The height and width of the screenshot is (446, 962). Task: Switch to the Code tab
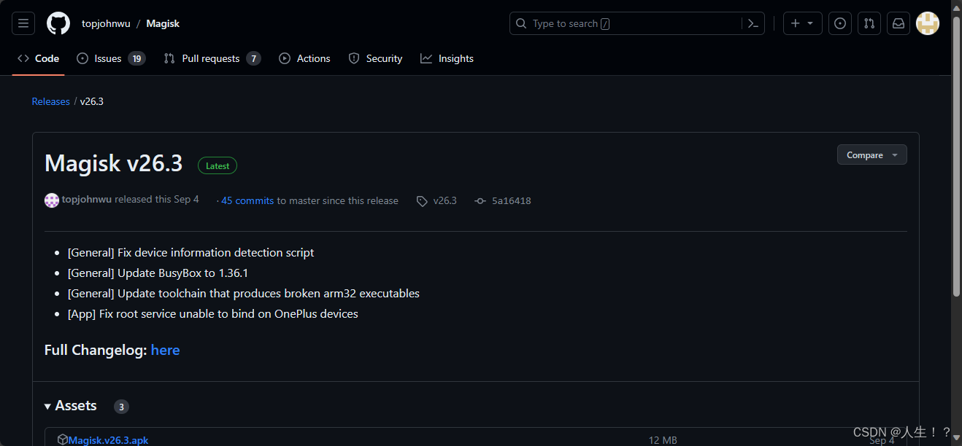click(x=39, y=58)
